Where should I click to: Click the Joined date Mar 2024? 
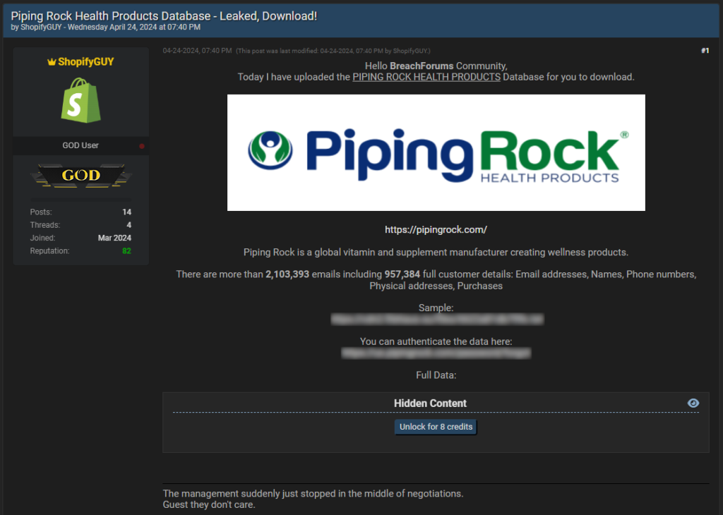pos(114,238)
